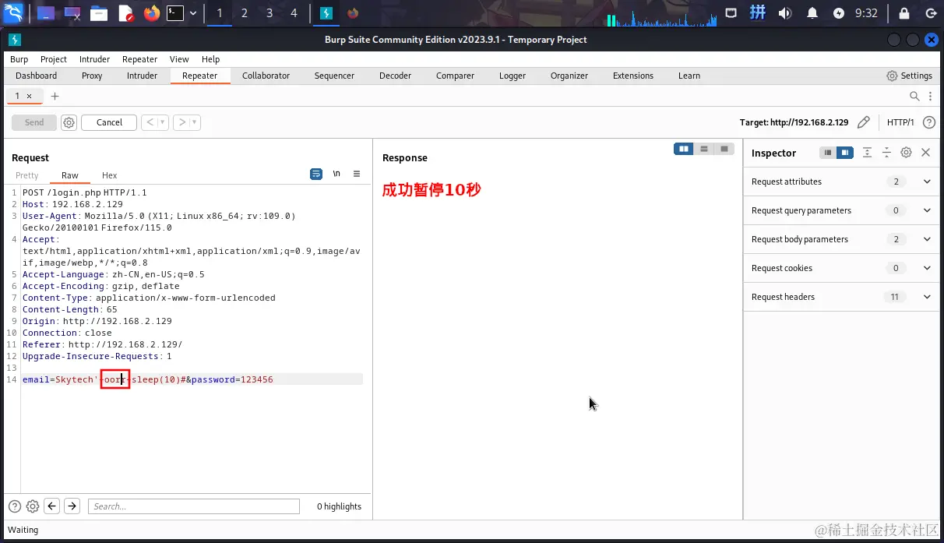Open the View menu
944x543 pixels.
tap(179, 59)
